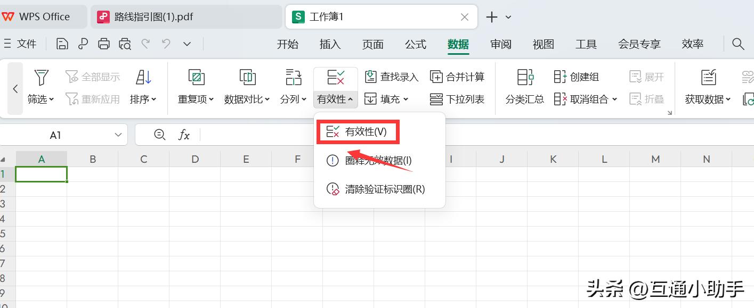Open the outline group dialog launcher
Viewport: 754px width, 308px height.
[670, 112]
